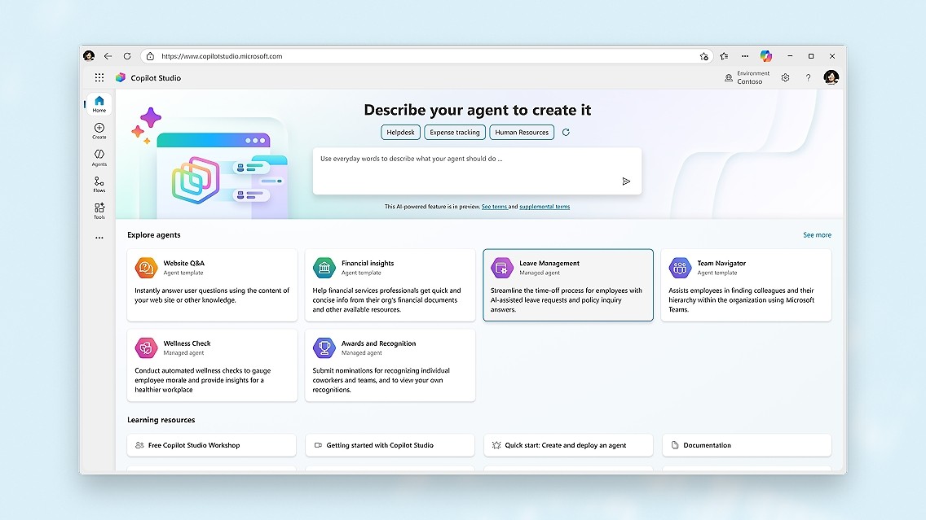Viewport: 926px width, 520px height.
Task: Open the Website Q&A template title
Action: (x=183, y=263)
